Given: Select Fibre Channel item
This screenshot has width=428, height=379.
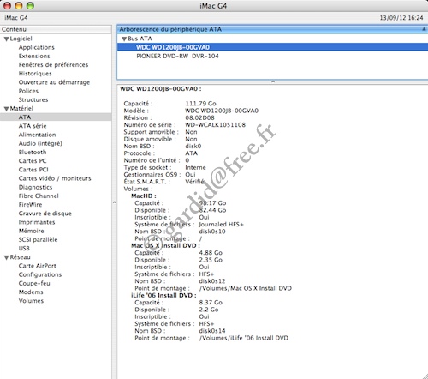Looking at the screenshot, I should point(39,196).
